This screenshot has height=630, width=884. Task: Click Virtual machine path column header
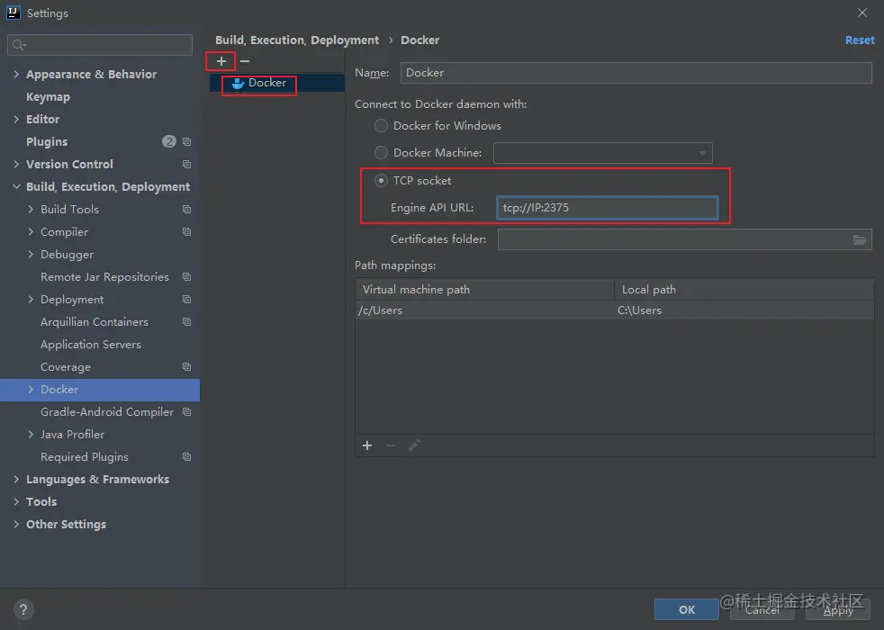(x=485, y=290)
